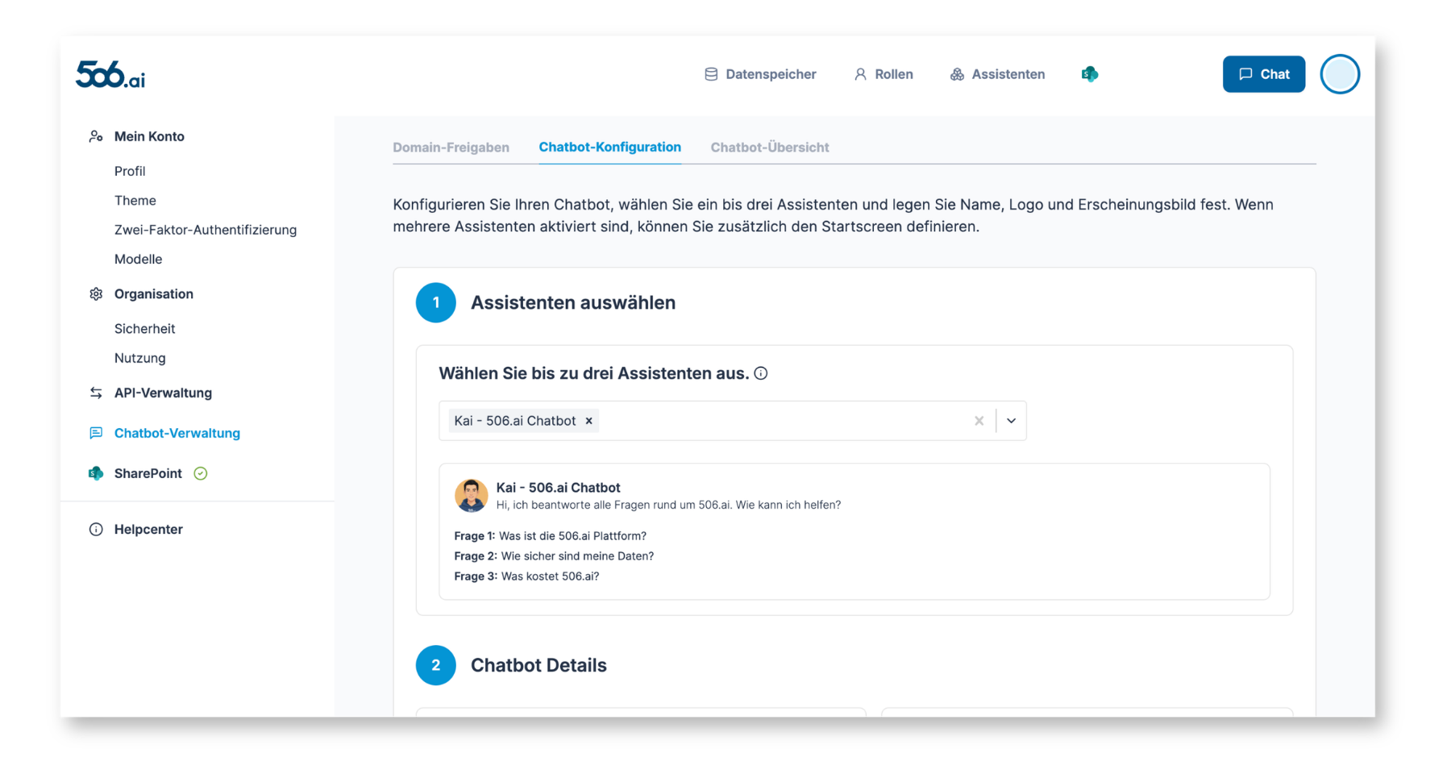The width and height of the screenshot is (1451, 774).
Task: Click the green SharePoint connected checkmark
Action: 201,473
